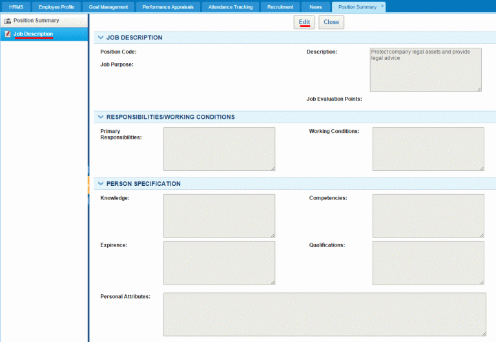Click the Job Purpose label
Screen dimensions: 496x342
click(117, 65)
